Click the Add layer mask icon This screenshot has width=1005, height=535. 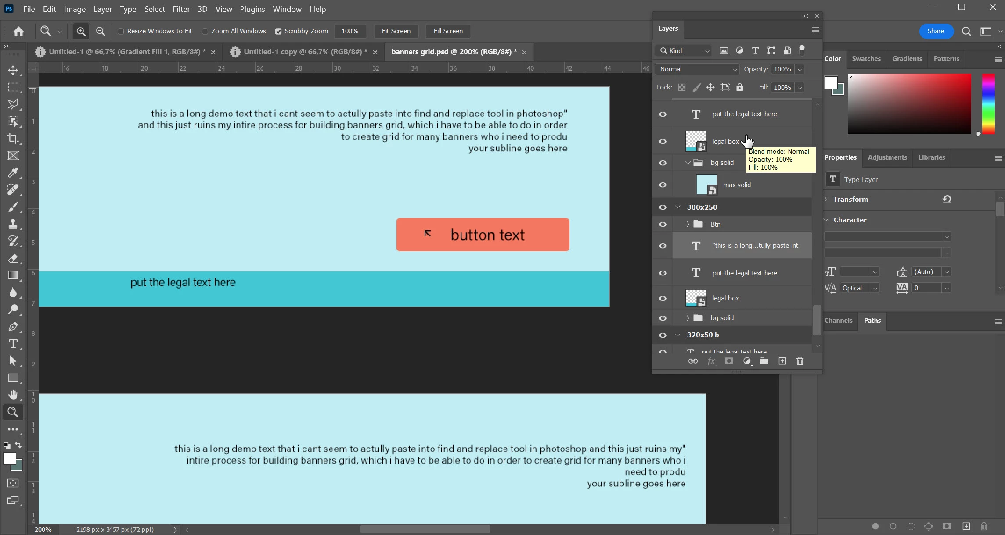729,361
